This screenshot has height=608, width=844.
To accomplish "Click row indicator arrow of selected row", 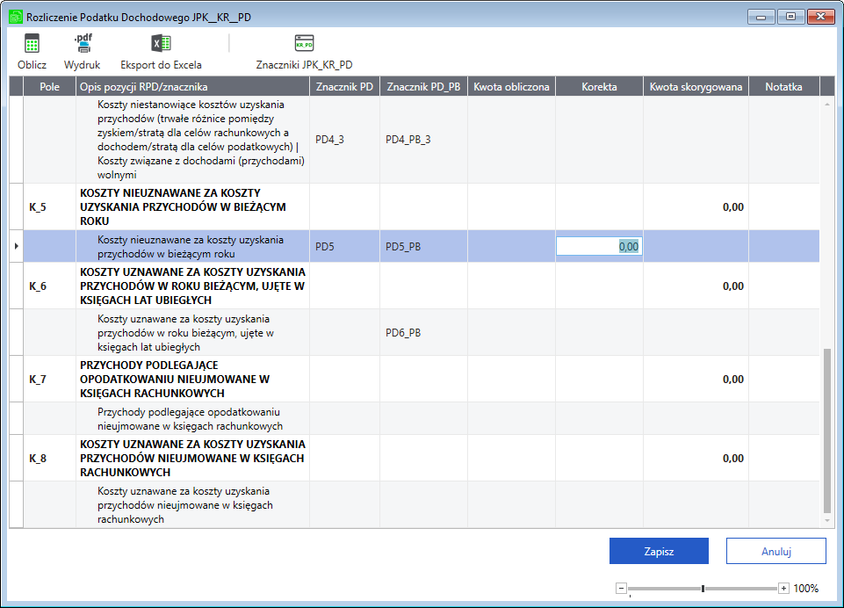I will pos(17,247).
